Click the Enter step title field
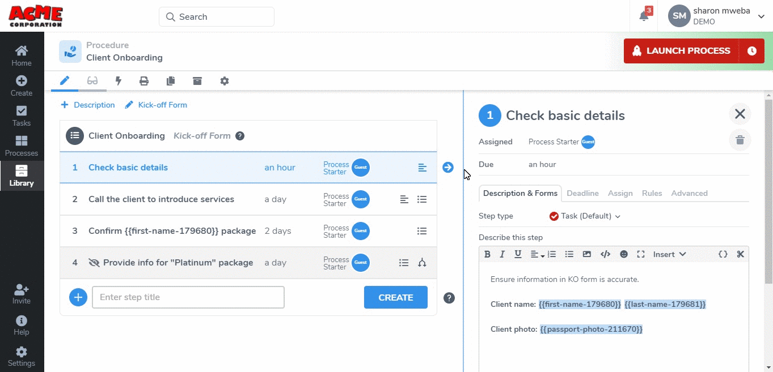The image size is (773, 372). [x=188, y=297]
